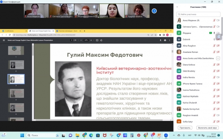Open the browser profile avatar
The width and height of the screenshot is (223, 139).
point(167,35)
